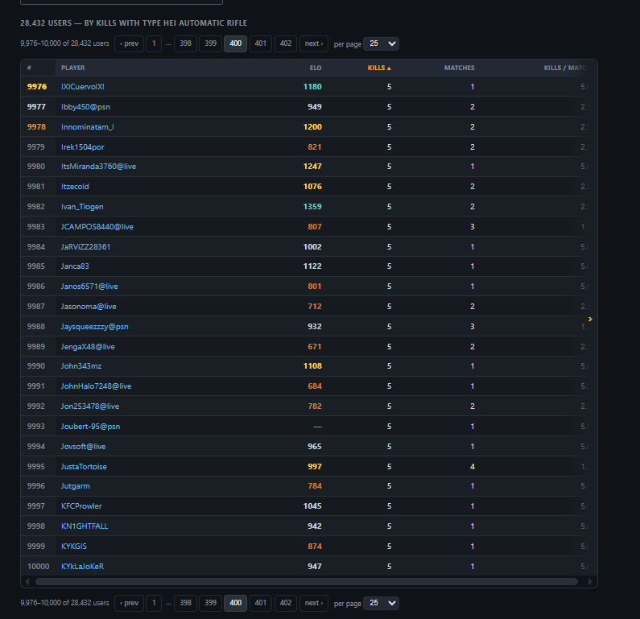
Task: Open player profile Itzecold
Action: pyautogui.click(x=75, y=187)
